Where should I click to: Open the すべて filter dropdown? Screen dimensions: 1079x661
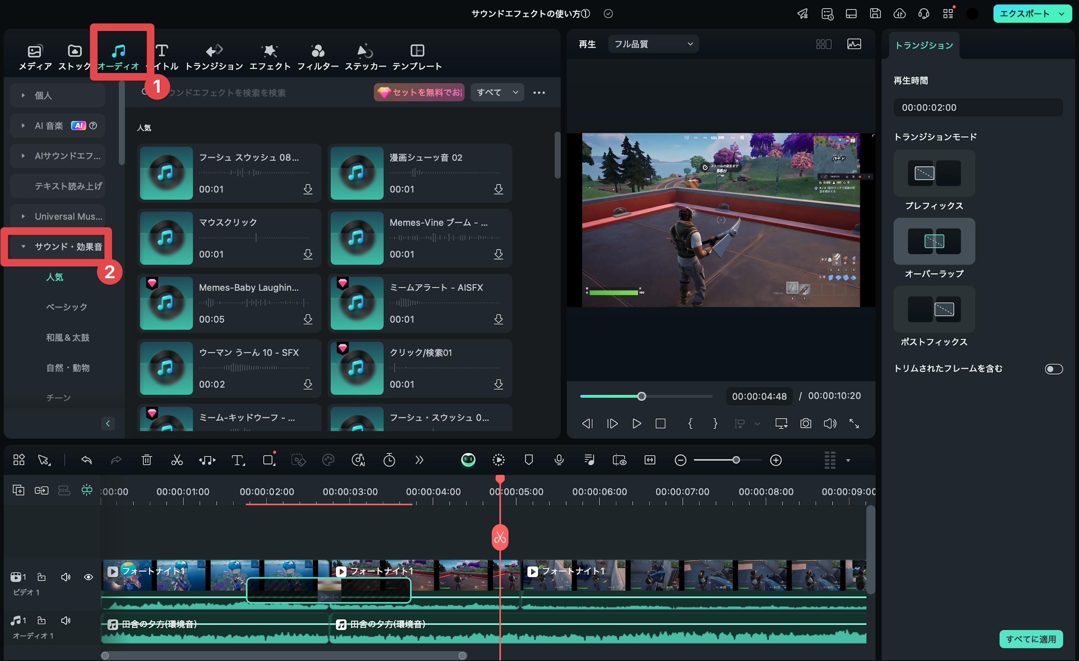[497, 92]
